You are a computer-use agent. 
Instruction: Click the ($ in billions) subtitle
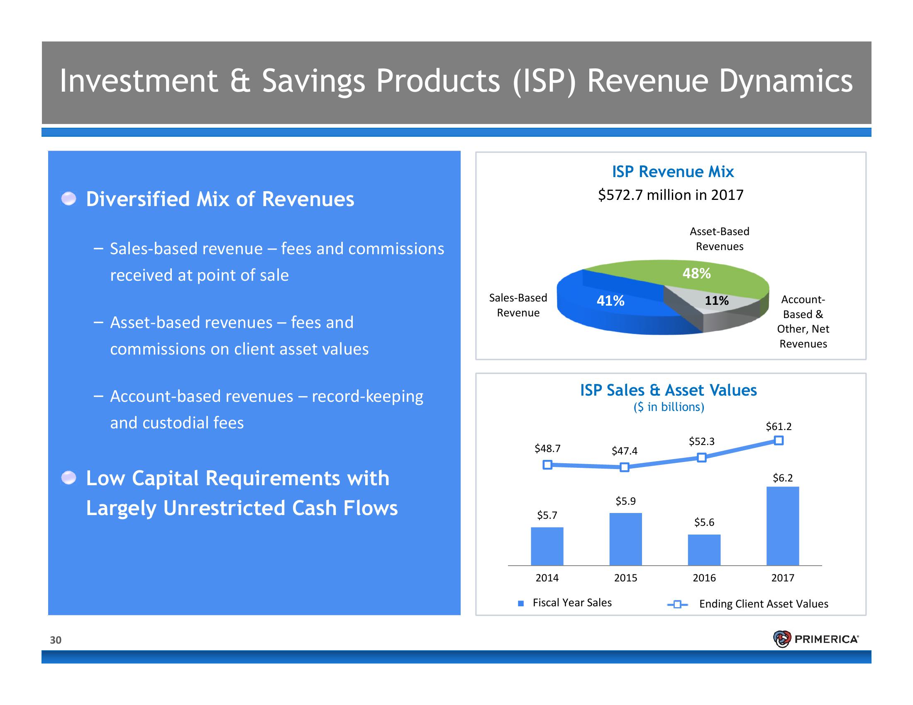(669, 407)
